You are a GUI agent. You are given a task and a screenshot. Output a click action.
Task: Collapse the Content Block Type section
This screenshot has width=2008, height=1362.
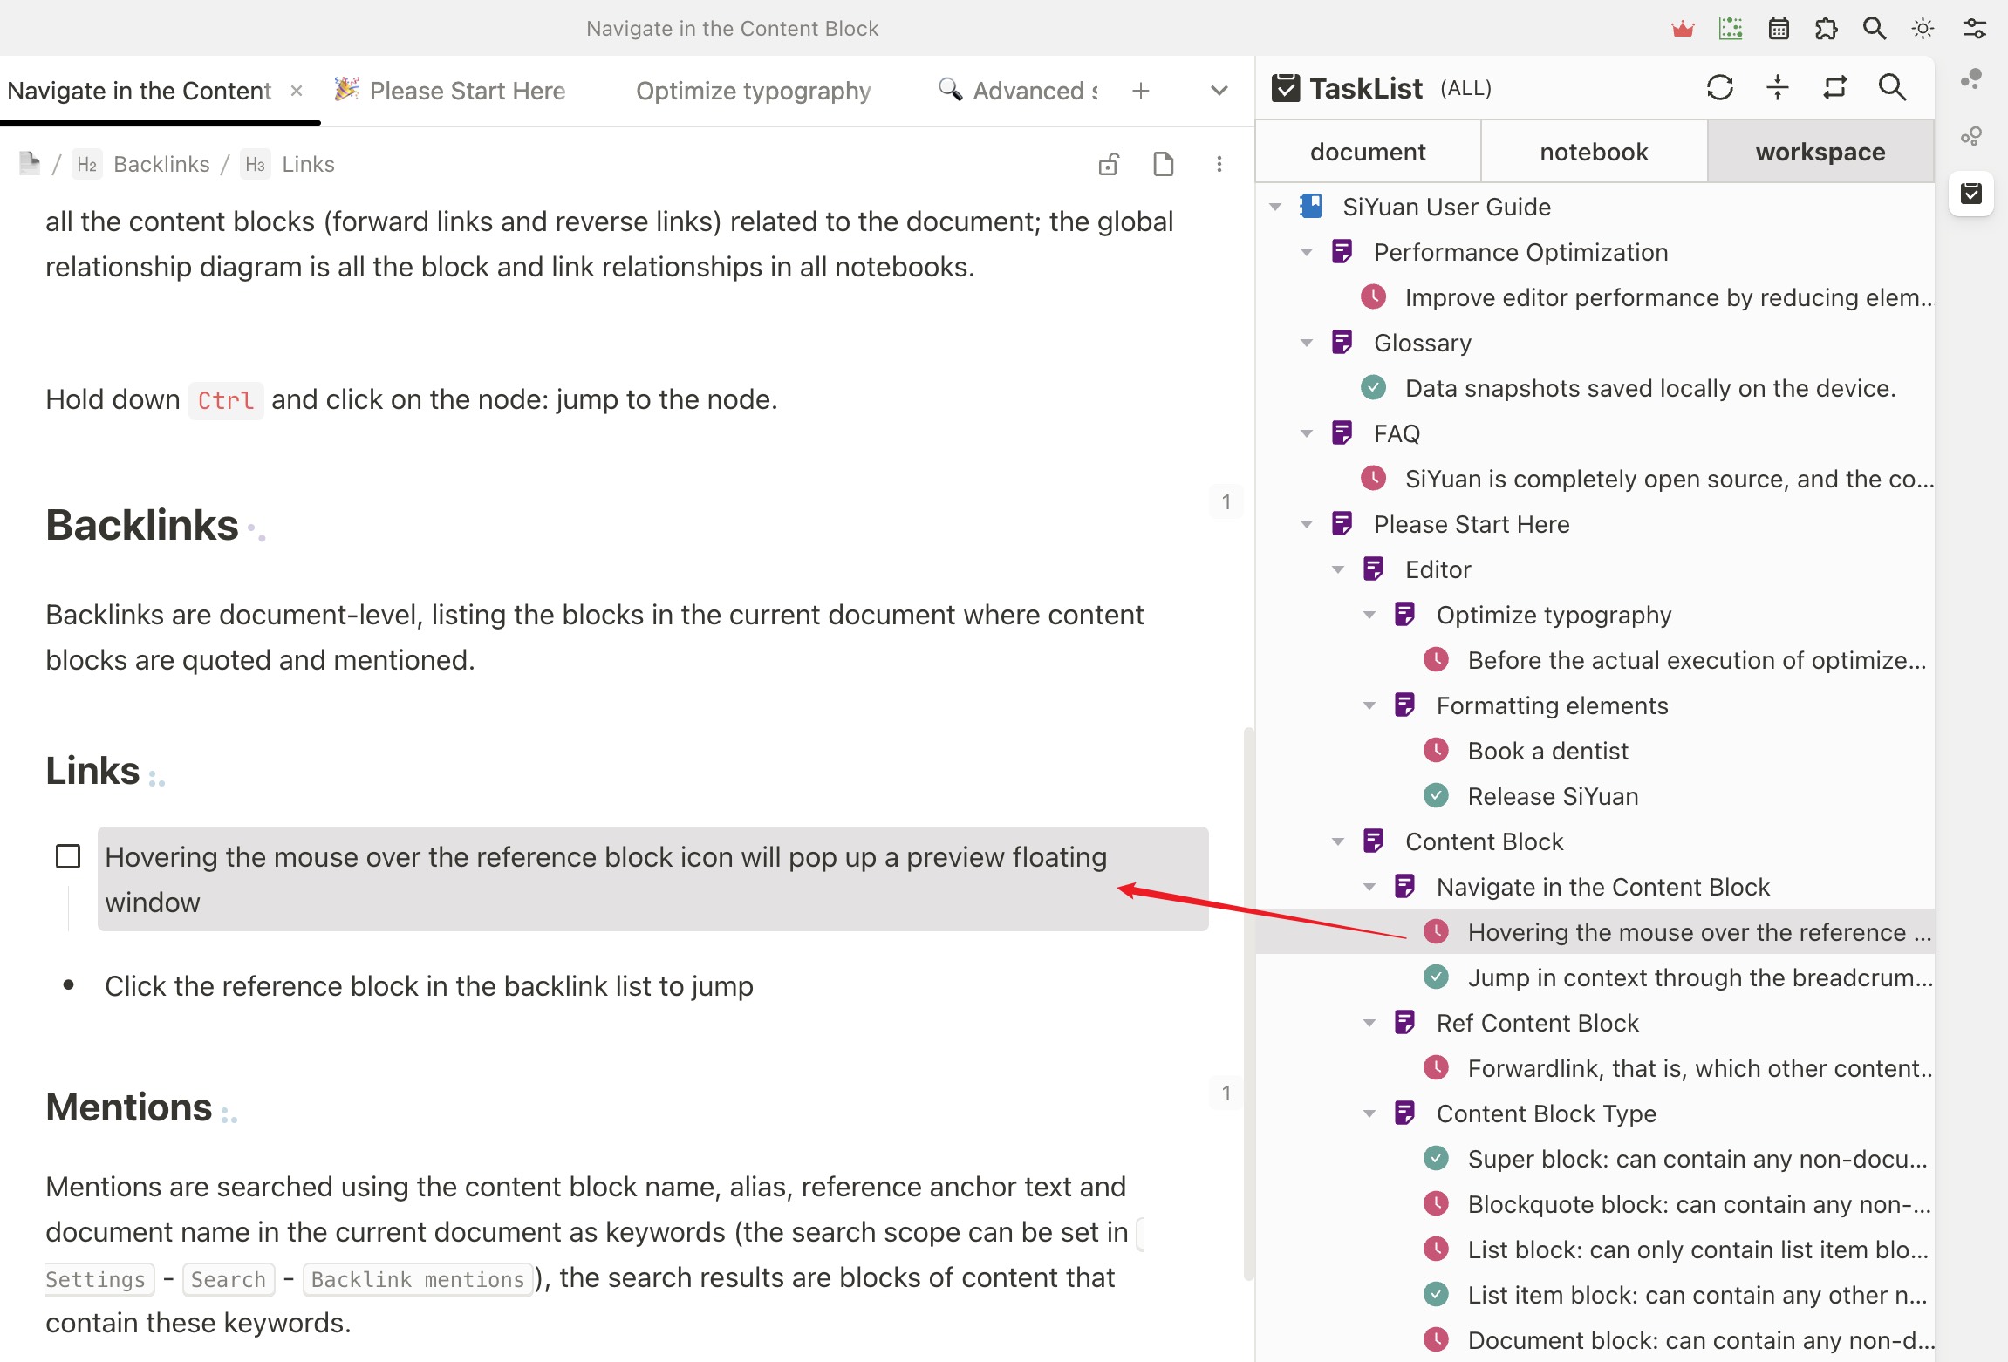[x=1369, y=1113]
